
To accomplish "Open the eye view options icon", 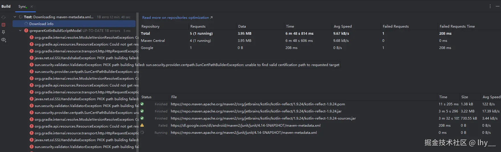I will point(3,40).
